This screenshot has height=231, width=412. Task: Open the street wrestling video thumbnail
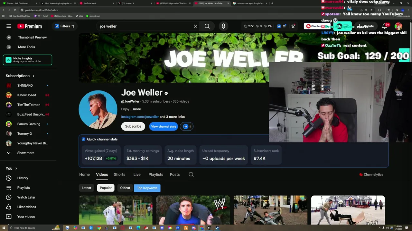(270, 210)
